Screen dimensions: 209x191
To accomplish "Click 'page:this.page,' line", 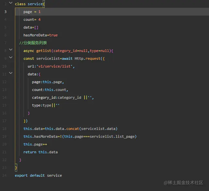I will (48, 82).
